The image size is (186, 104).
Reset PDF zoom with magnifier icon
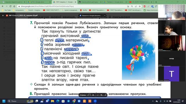[x=101, y=95]
